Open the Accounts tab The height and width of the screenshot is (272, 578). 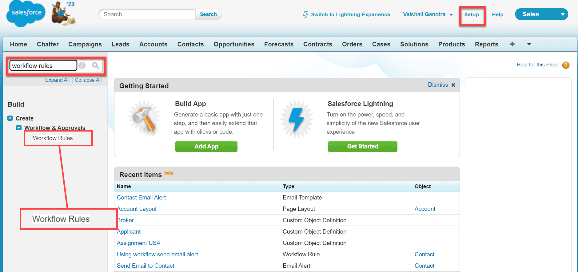tap(153, 44)
